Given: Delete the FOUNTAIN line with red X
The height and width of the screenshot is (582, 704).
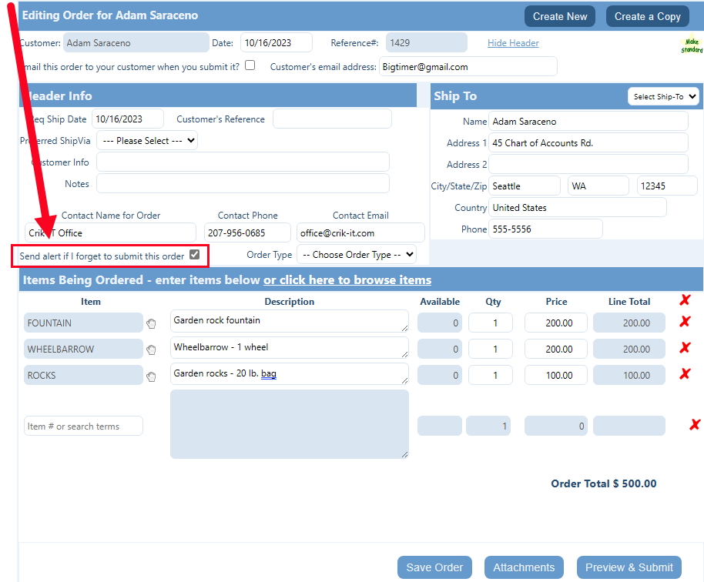Looking at the screenshot, I should 685,322.
